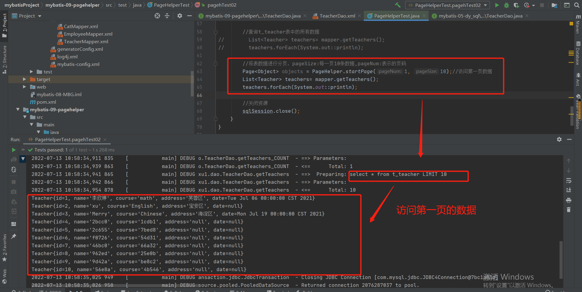Expand the web folder
Screen dimensions: 582x292
(x=25, y=87)
